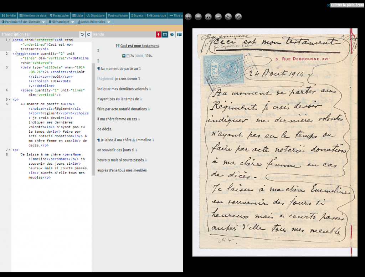
Task: Click line number 6 in the code gutter
Action: (x=6, y=104)
